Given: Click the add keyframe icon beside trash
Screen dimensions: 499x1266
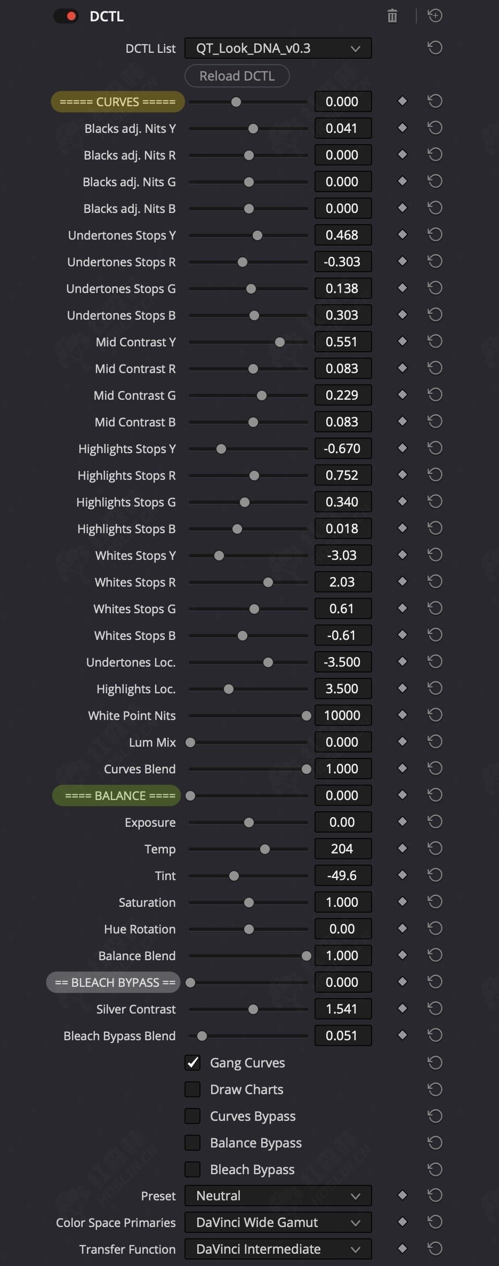Looking at the screenshot, I should click(x=435, y=16).
